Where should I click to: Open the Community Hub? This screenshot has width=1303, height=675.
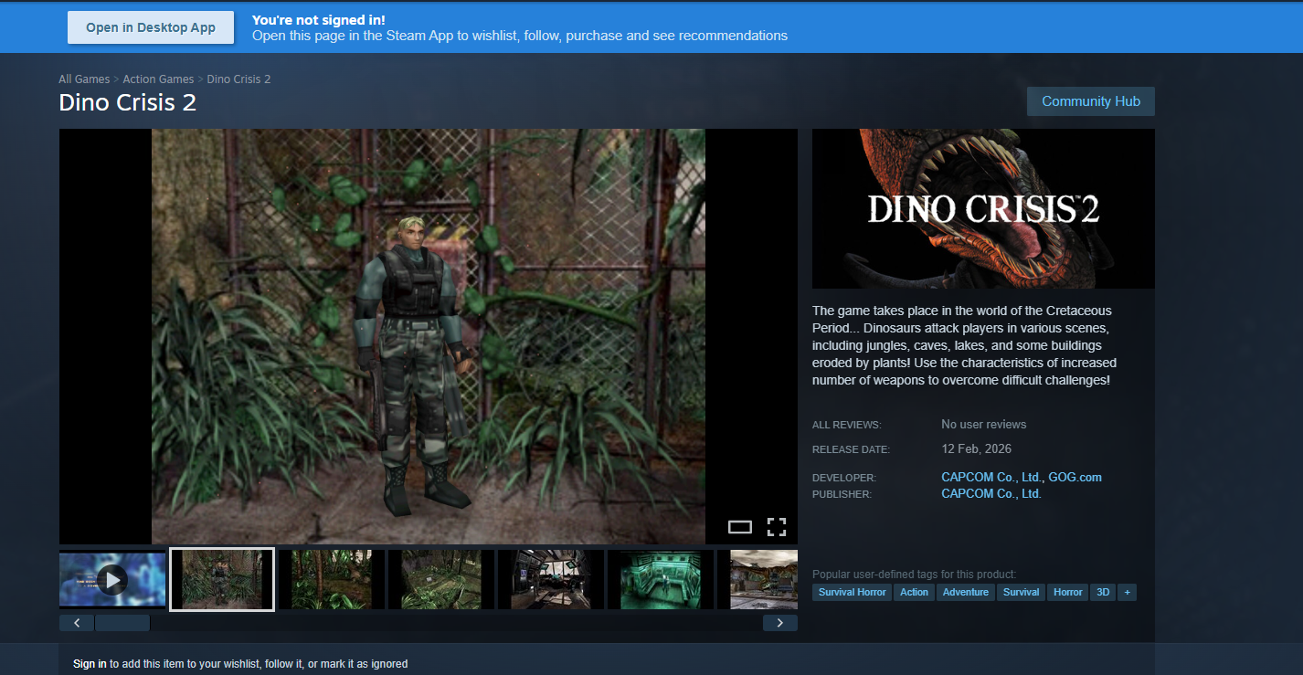1091,101
